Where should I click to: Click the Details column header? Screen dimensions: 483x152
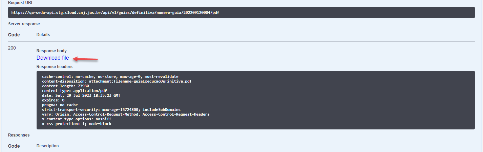(x=43, y=35)
